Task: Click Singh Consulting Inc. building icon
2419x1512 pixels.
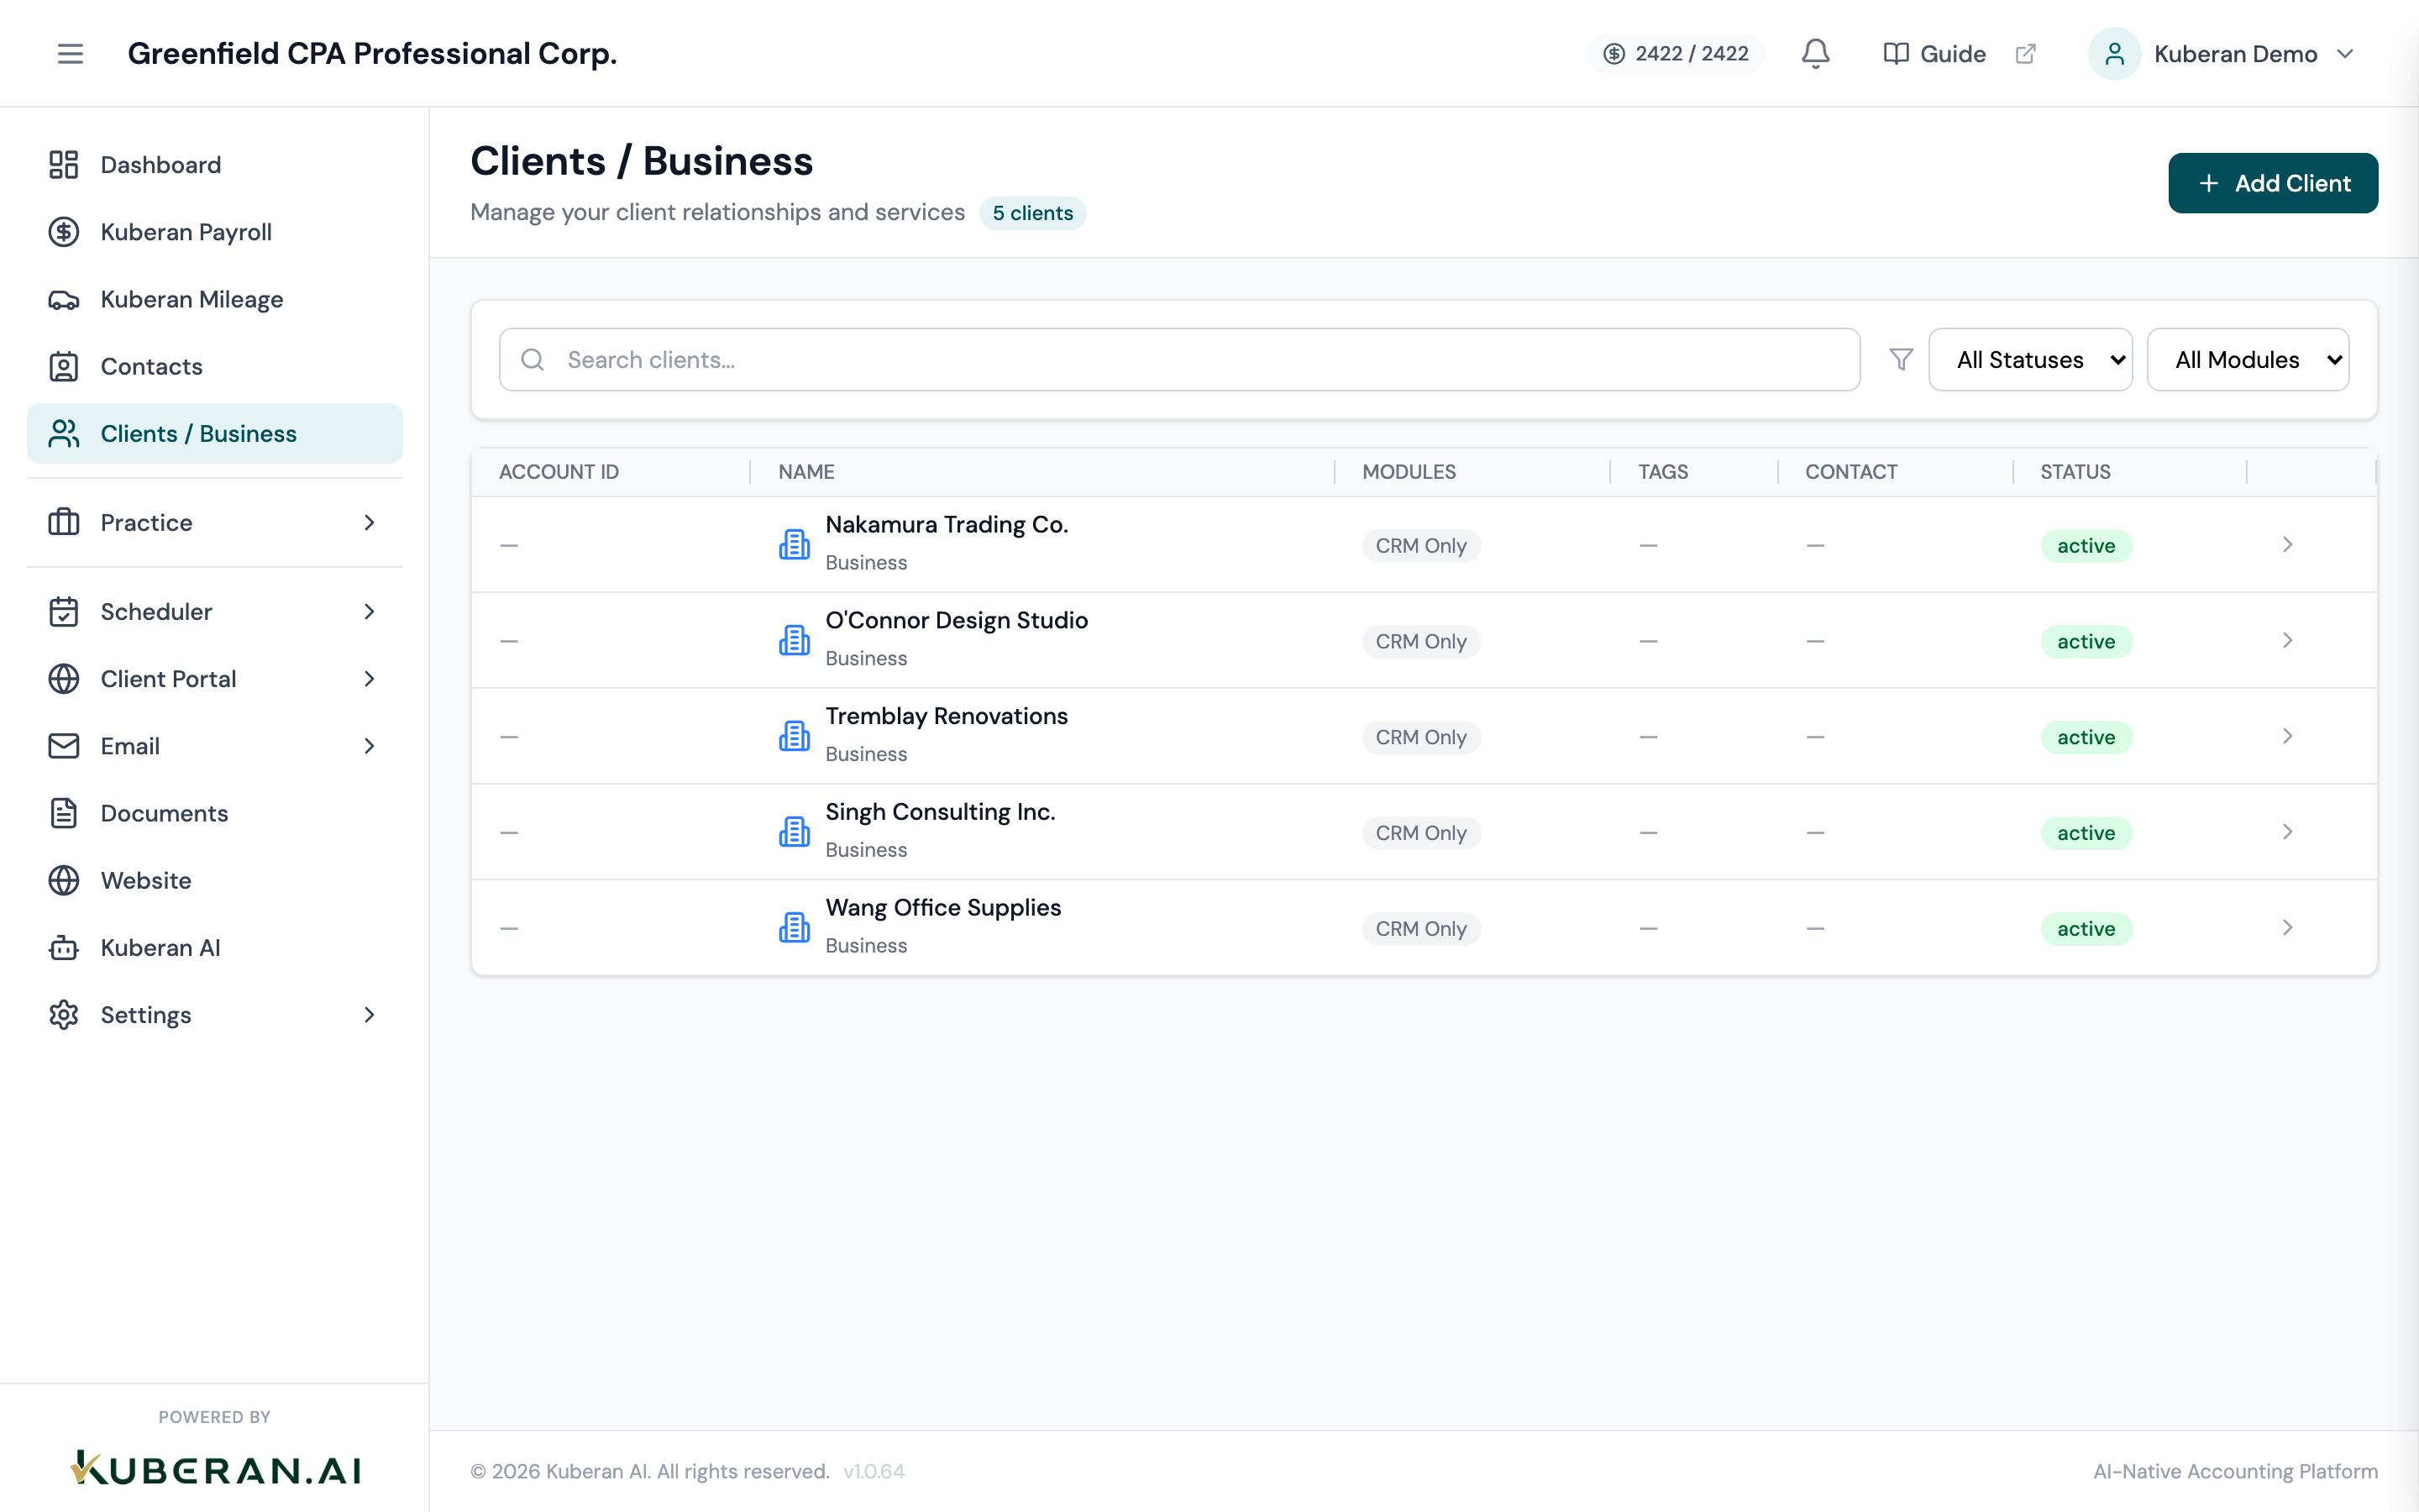Action: pyautogui.click(x=795, y=832)
